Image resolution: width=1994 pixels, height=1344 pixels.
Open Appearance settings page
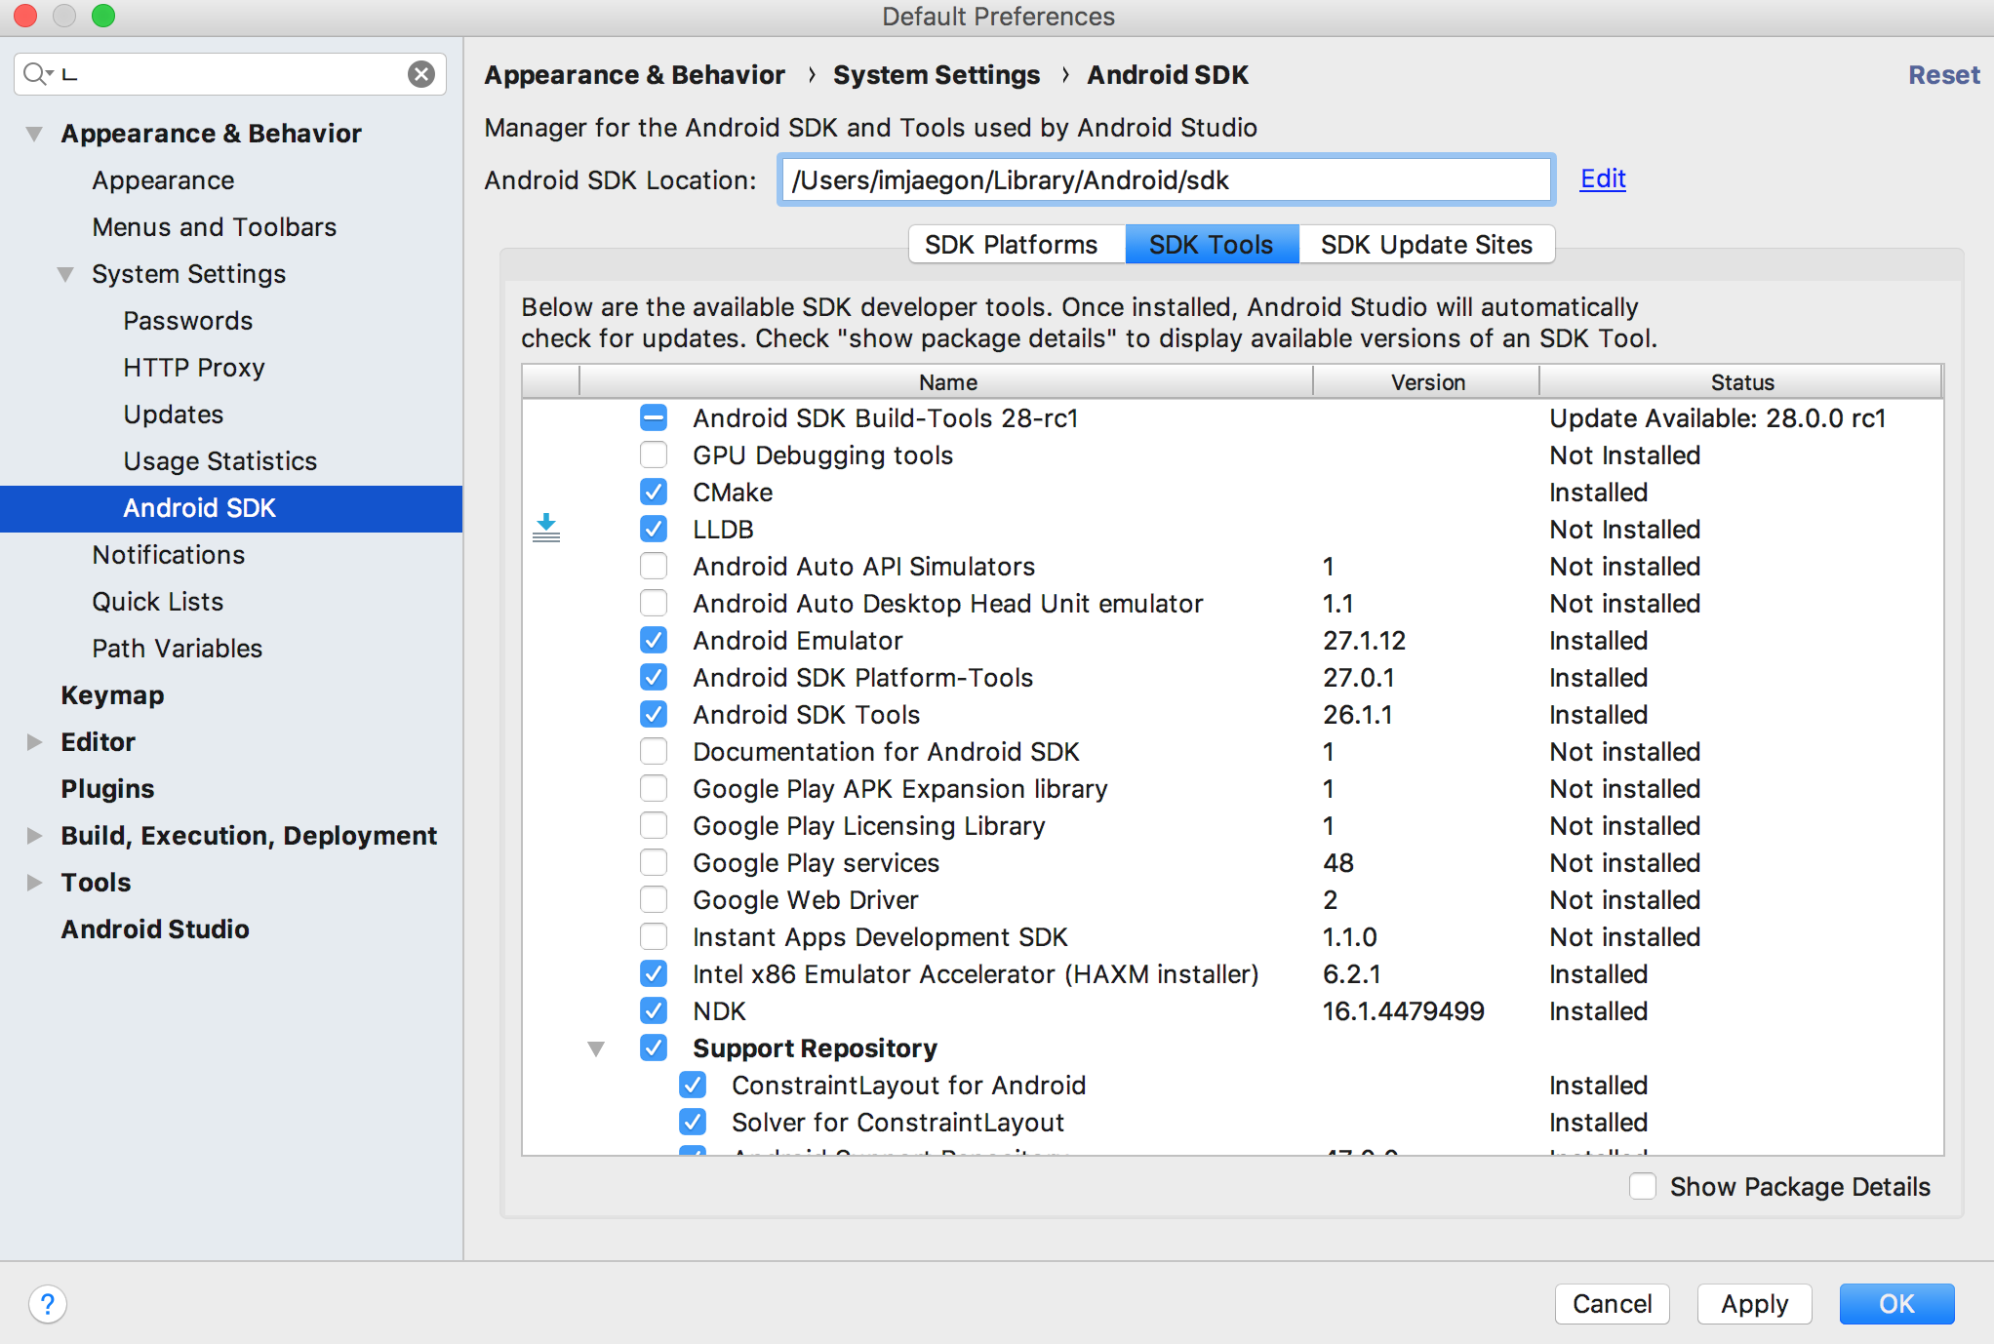163,180
